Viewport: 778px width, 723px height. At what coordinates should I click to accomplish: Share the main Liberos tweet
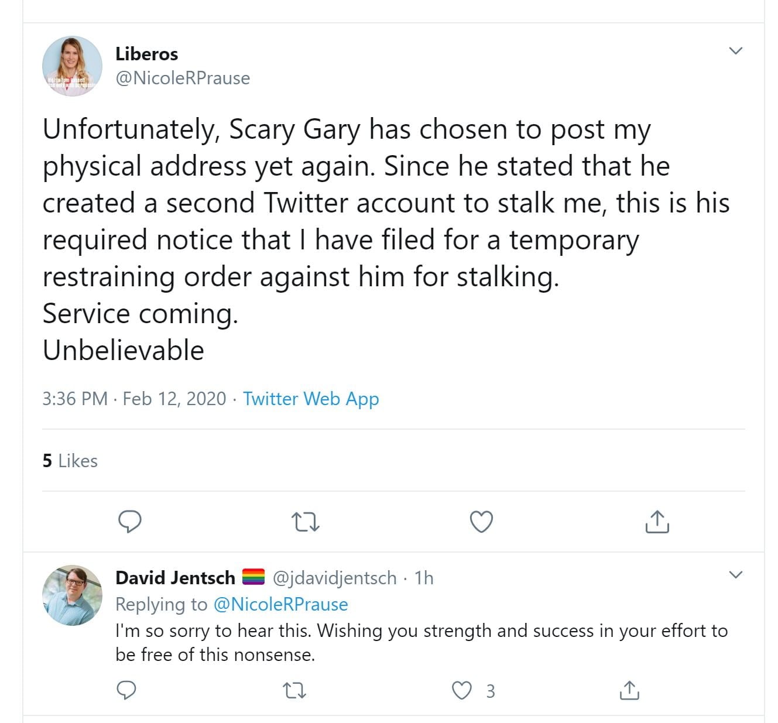pyautogui.click(x=657, y=521)
